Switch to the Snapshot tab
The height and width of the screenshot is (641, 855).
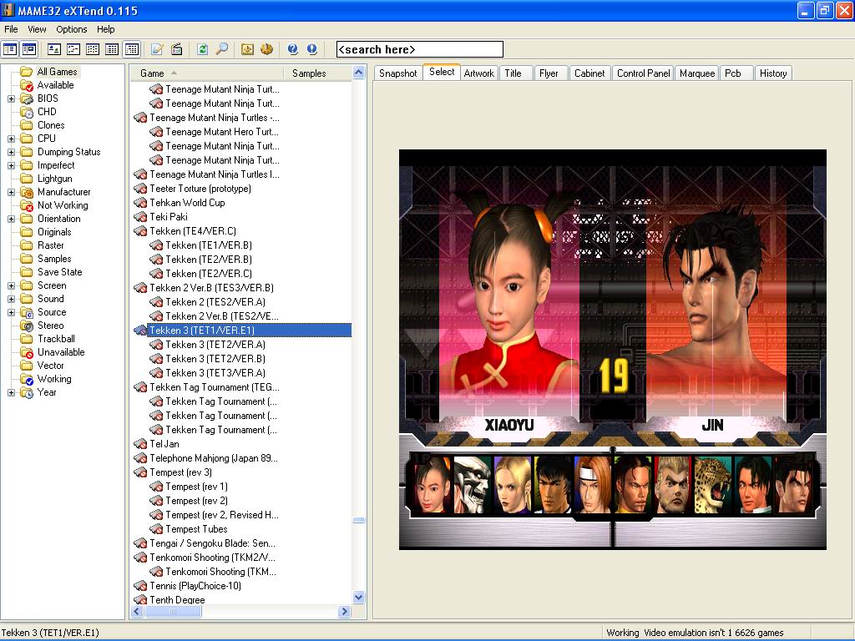tap(398, 73)
